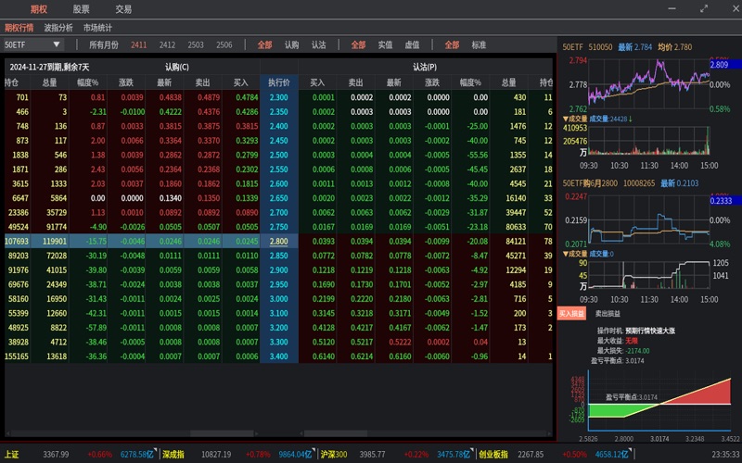Image resolution: width=742 pixels, height=463 pixels.
Task: Filter options to 认沽 puts only
Action: coord(318,44)
